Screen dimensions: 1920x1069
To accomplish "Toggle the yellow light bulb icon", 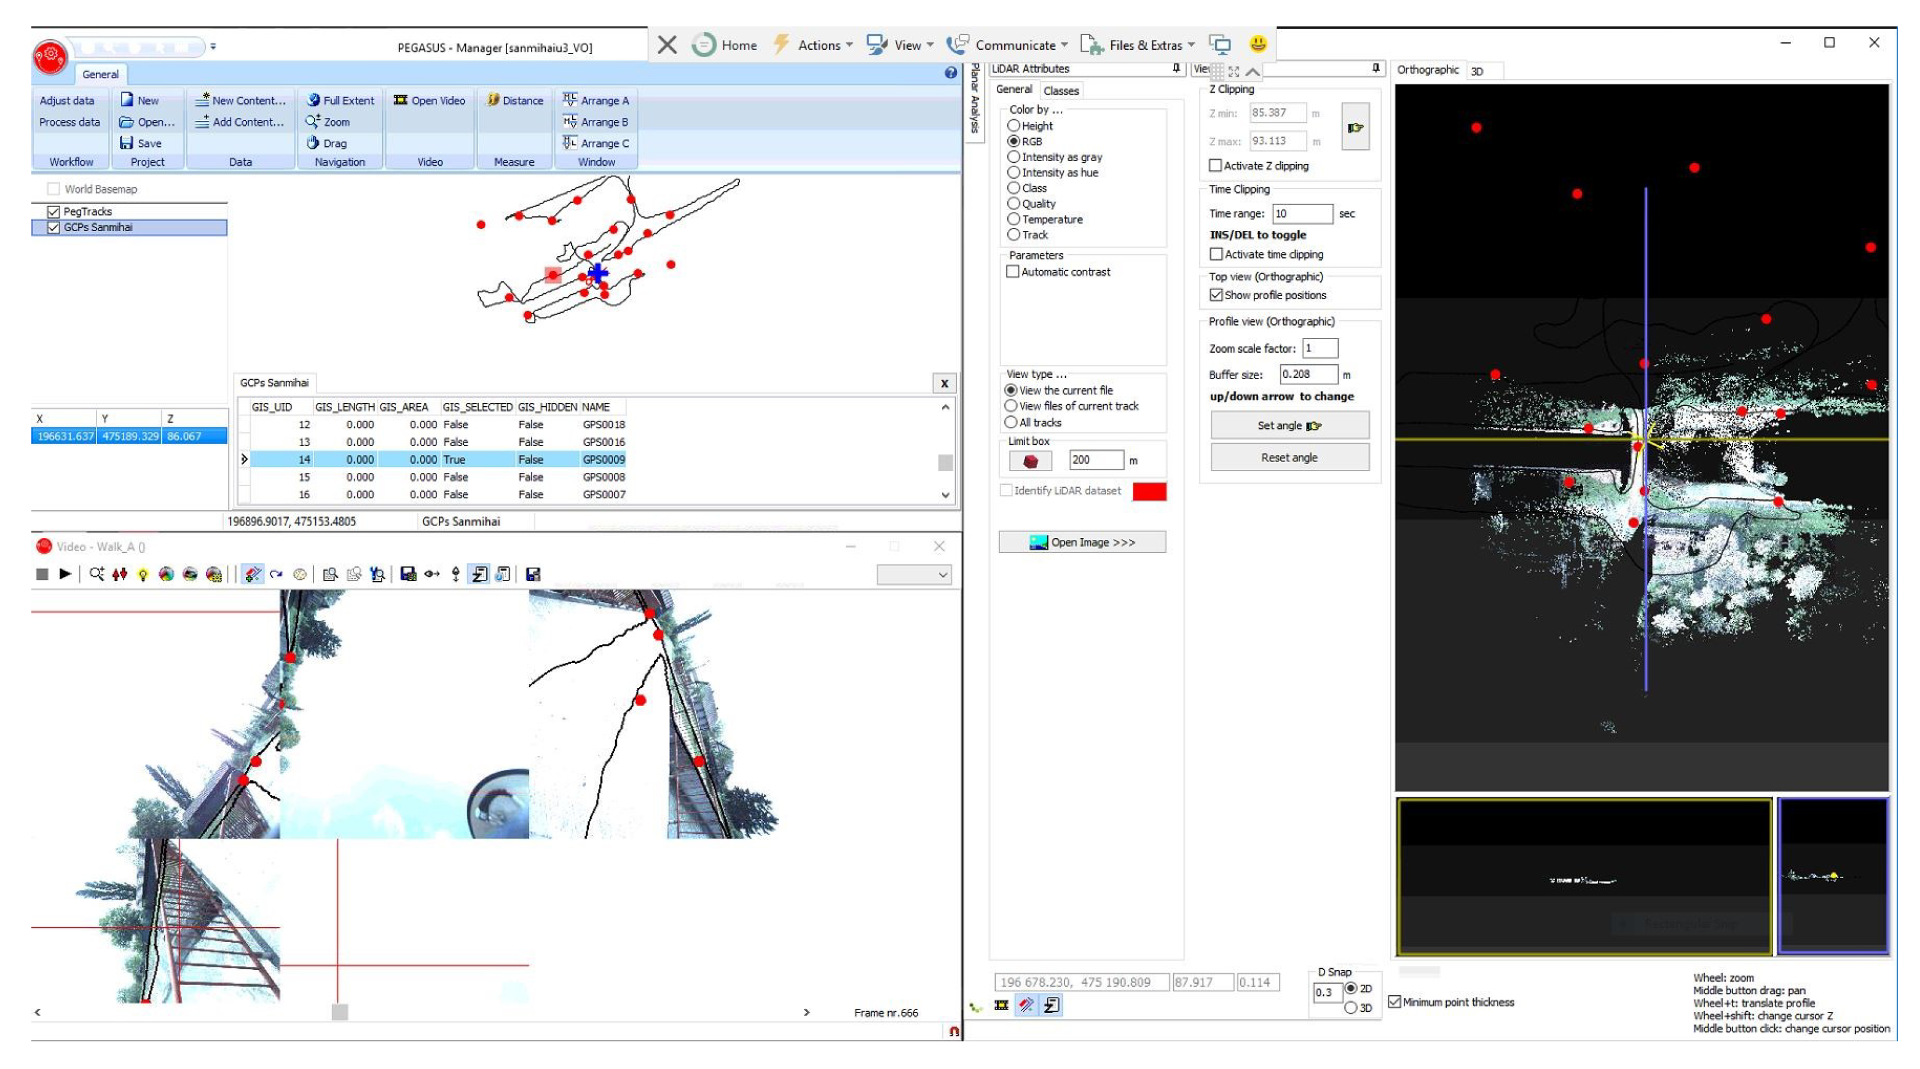I will click(143, 574).
